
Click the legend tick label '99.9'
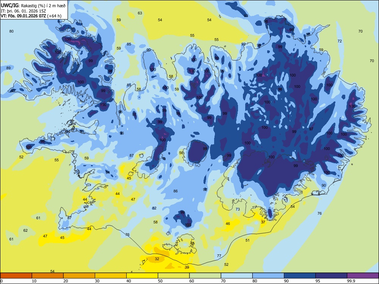[351, 281]
